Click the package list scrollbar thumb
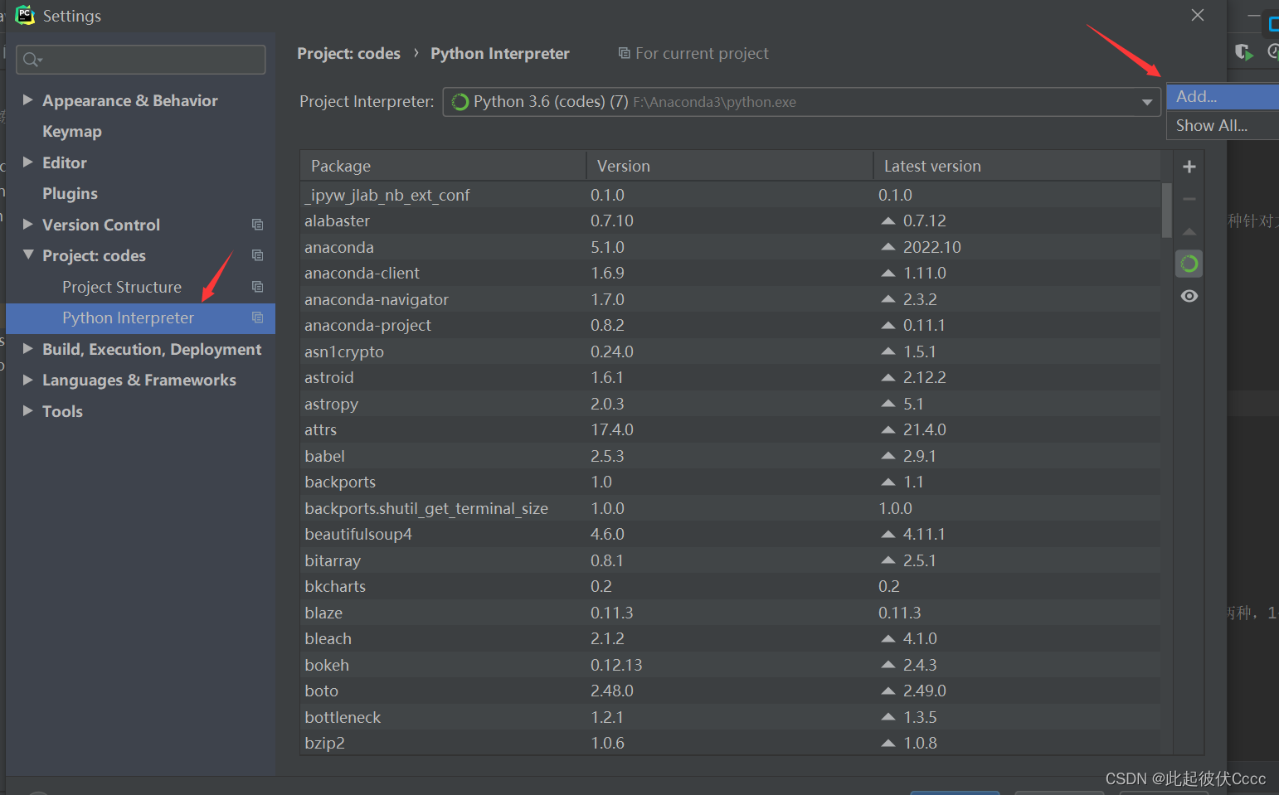The width and height of the screenshot is (1279, 795). (1167, 211)
